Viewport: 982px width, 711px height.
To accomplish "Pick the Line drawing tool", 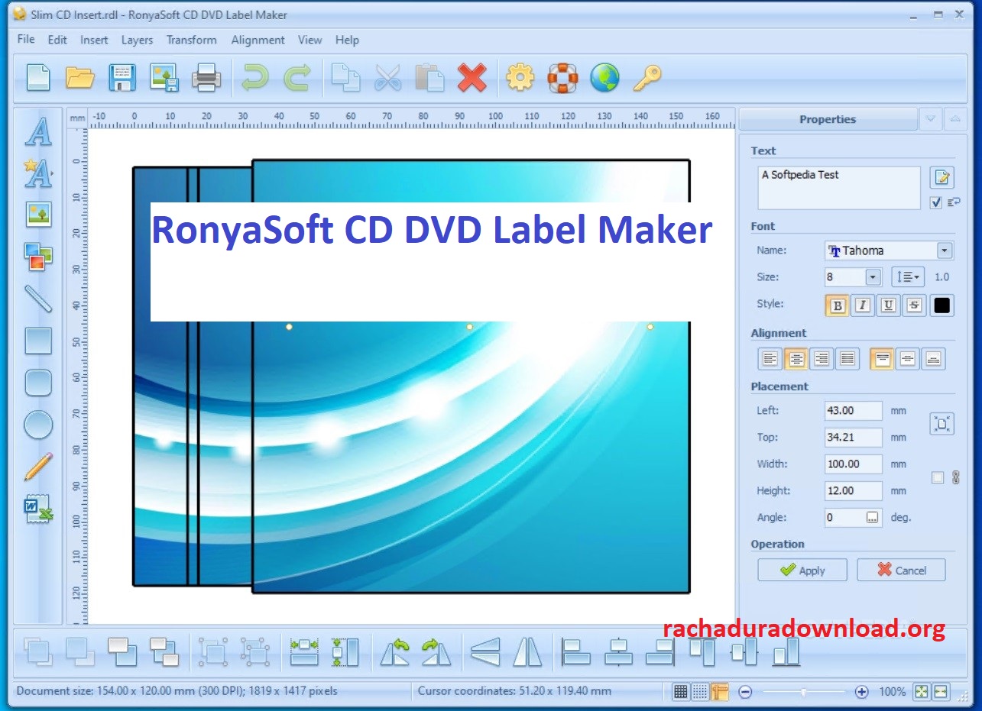I will pyautogui.click(x=38, y=299).
